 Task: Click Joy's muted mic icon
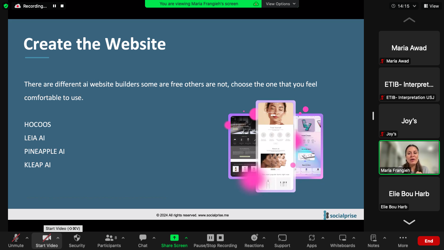pyautogui.click(x=383, y=134)
